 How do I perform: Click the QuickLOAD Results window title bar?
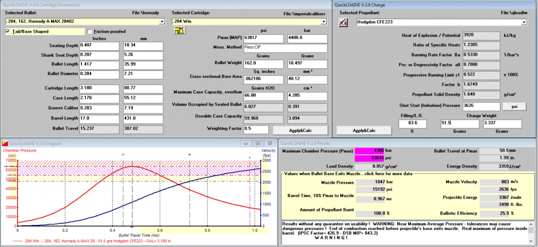coord(407,143)
